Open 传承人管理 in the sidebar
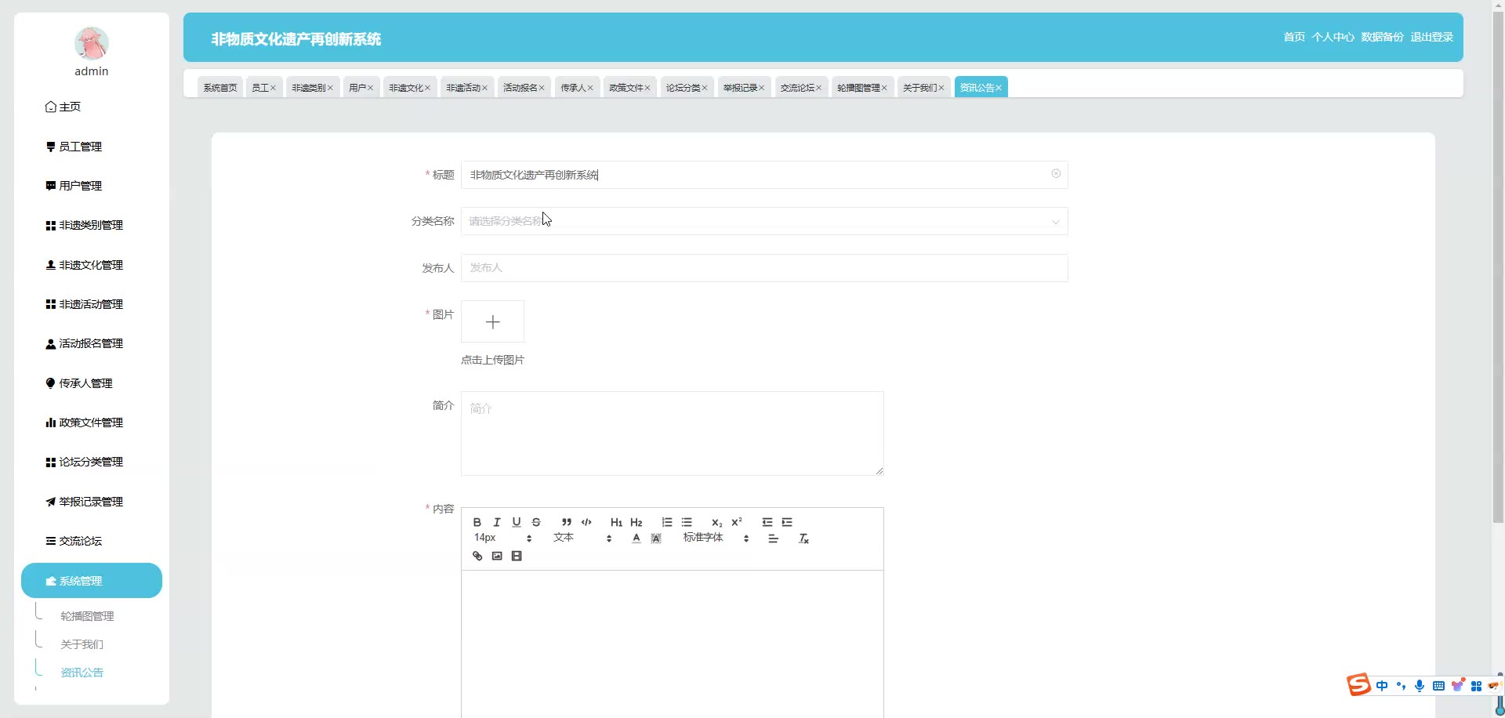This screenshot has width=1505, height=718. coord(86,383)
